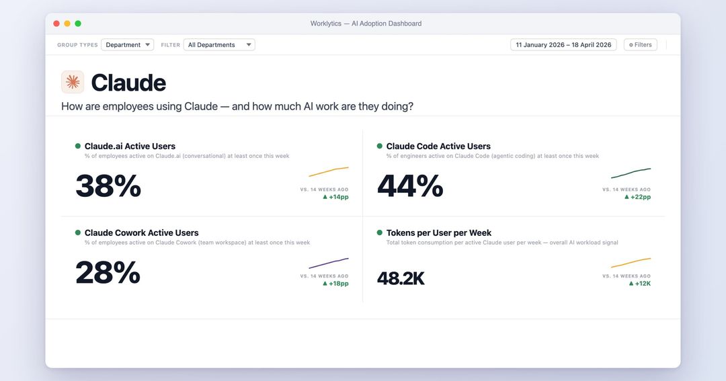This screenshot has height=381, width=726.
Task: Click the +22pp change indicator
Action: 637,197
